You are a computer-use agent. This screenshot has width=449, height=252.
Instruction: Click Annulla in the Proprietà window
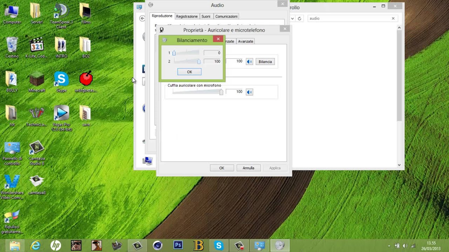tap(248, 168)
